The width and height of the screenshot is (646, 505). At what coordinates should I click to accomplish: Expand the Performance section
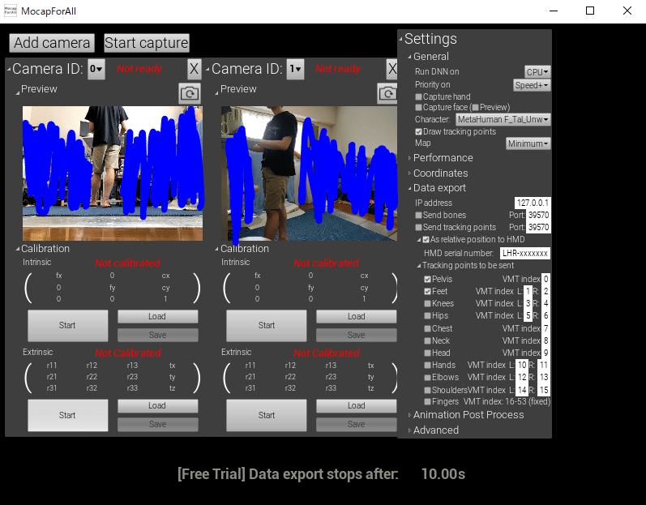pyautogui.click(x=409, y=158)
